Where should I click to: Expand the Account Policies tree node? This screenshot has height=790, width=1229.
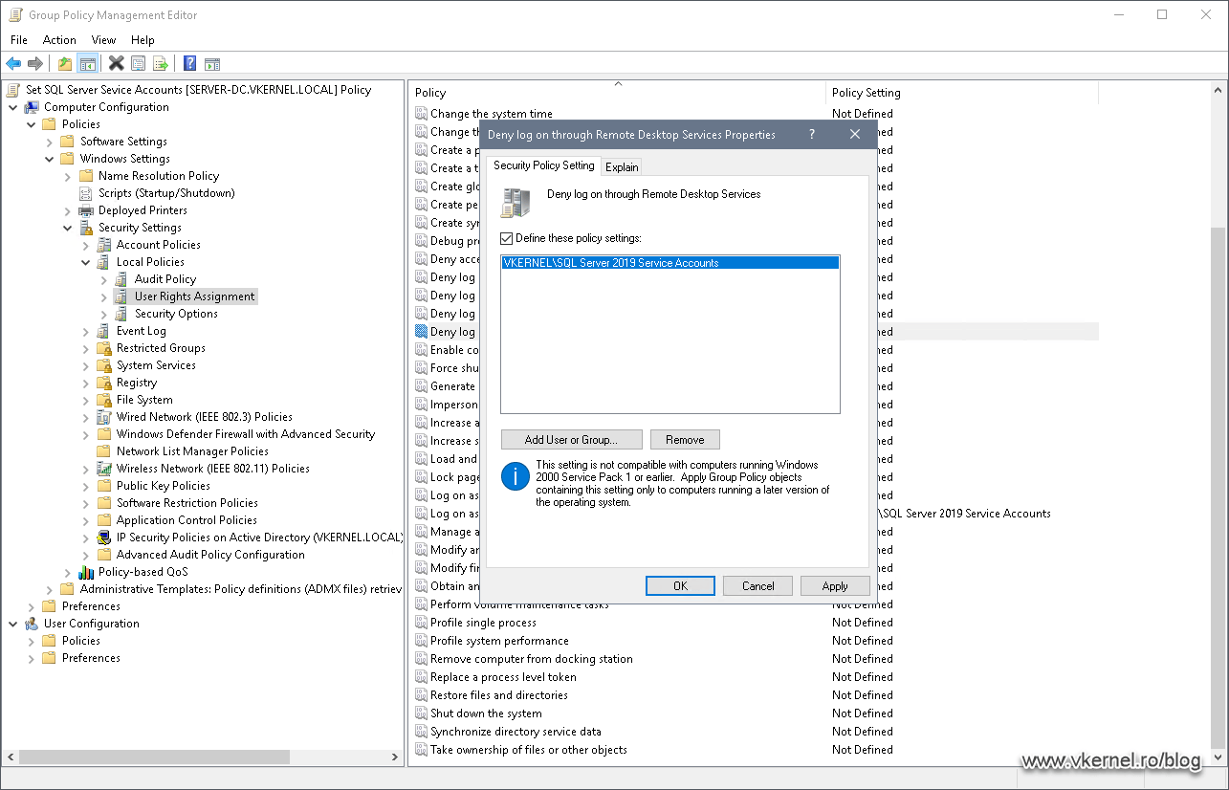[x=87, y=244]
